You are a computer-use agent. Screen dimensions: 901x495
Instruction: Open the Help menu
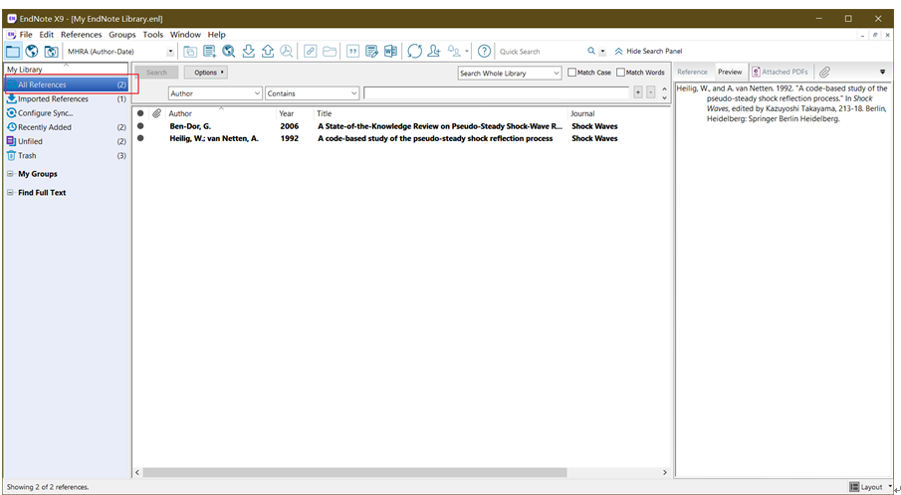(217, 35)
